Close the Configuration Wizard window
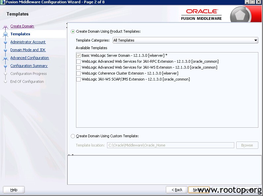The image size is (263, 196). click(x=259, y=2)
